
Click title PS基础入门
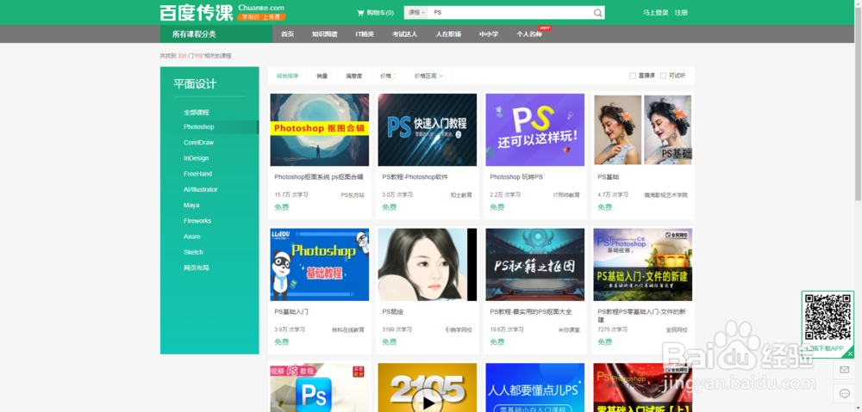pyautogui.click(x=291, y=311)
